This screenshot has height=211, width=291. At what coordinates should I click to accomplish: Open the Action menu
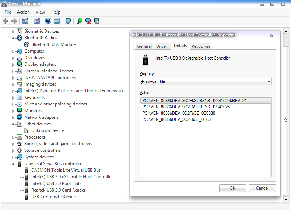23,12
